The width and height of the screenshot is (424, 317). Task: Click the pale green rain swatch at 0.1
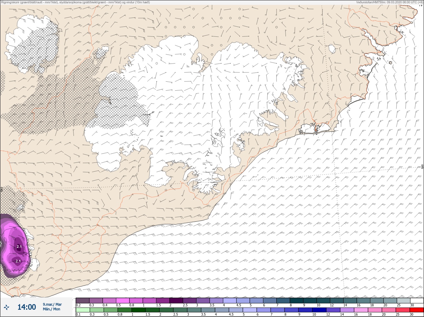[x=82, y=310]
